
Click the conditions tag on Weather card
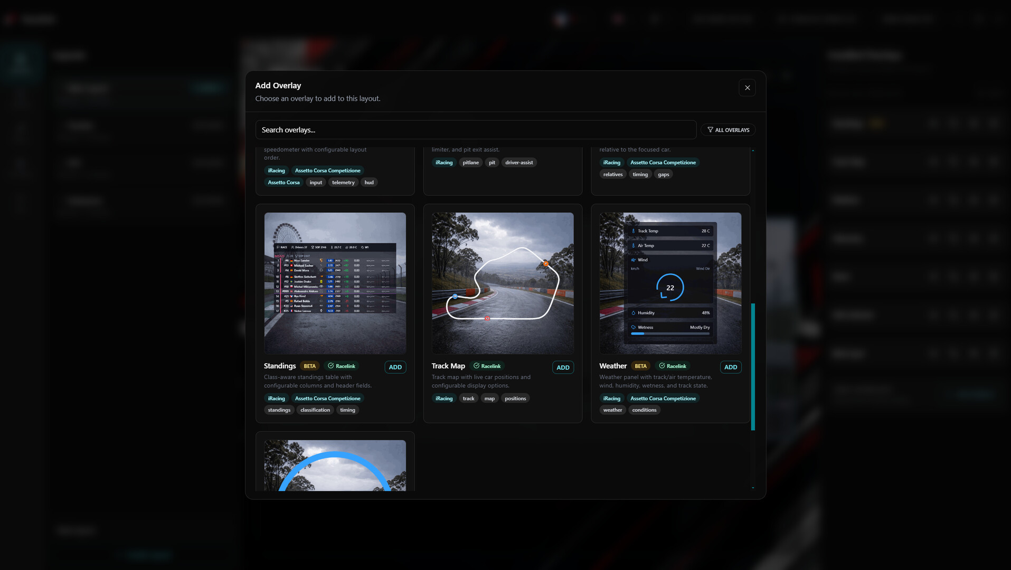pos(644,410)
